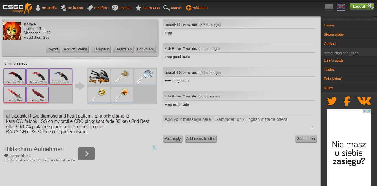Click the Post reply button
Screen dimensions: 377x186
pyautogui.click(x=172, y=139)
